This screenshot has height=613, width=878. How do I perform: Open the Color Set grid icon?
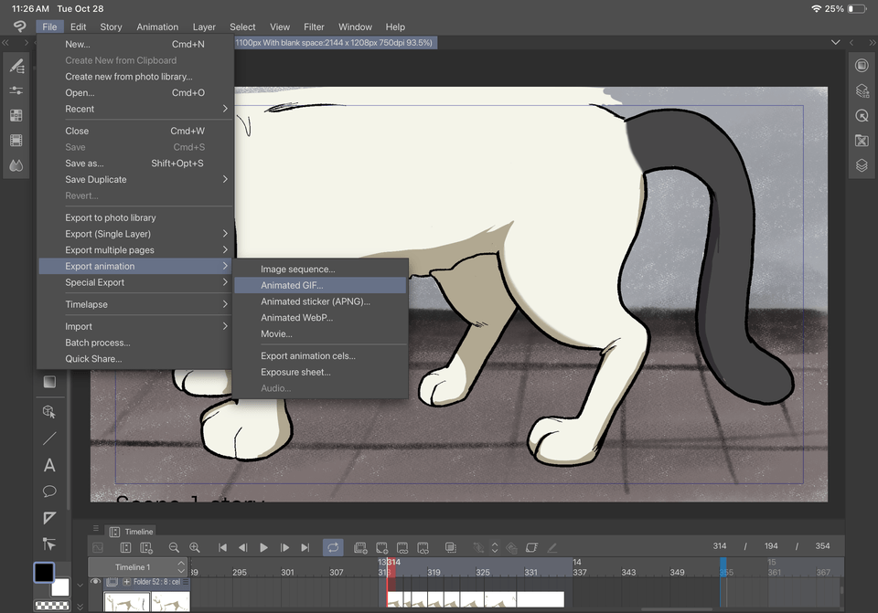point(16,115)
